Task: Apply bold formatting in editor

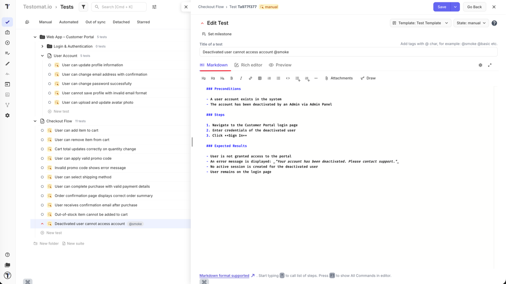Action: [232, 78]
